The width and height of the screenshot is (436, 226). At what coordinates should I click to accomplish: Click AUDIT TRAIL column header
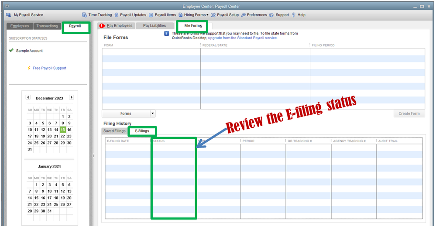pos(388,141)
